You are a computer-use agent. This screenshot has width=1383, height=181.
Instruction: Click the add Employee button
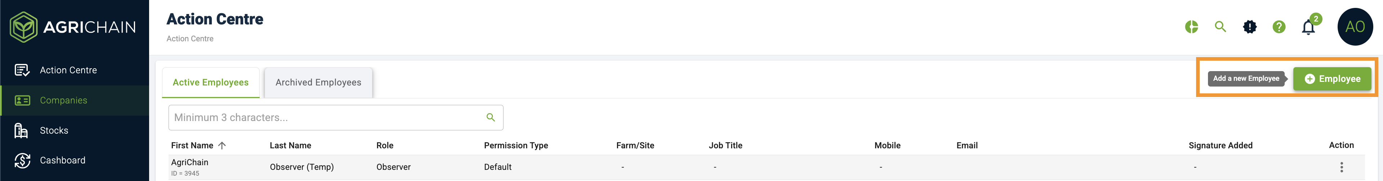1332,79
